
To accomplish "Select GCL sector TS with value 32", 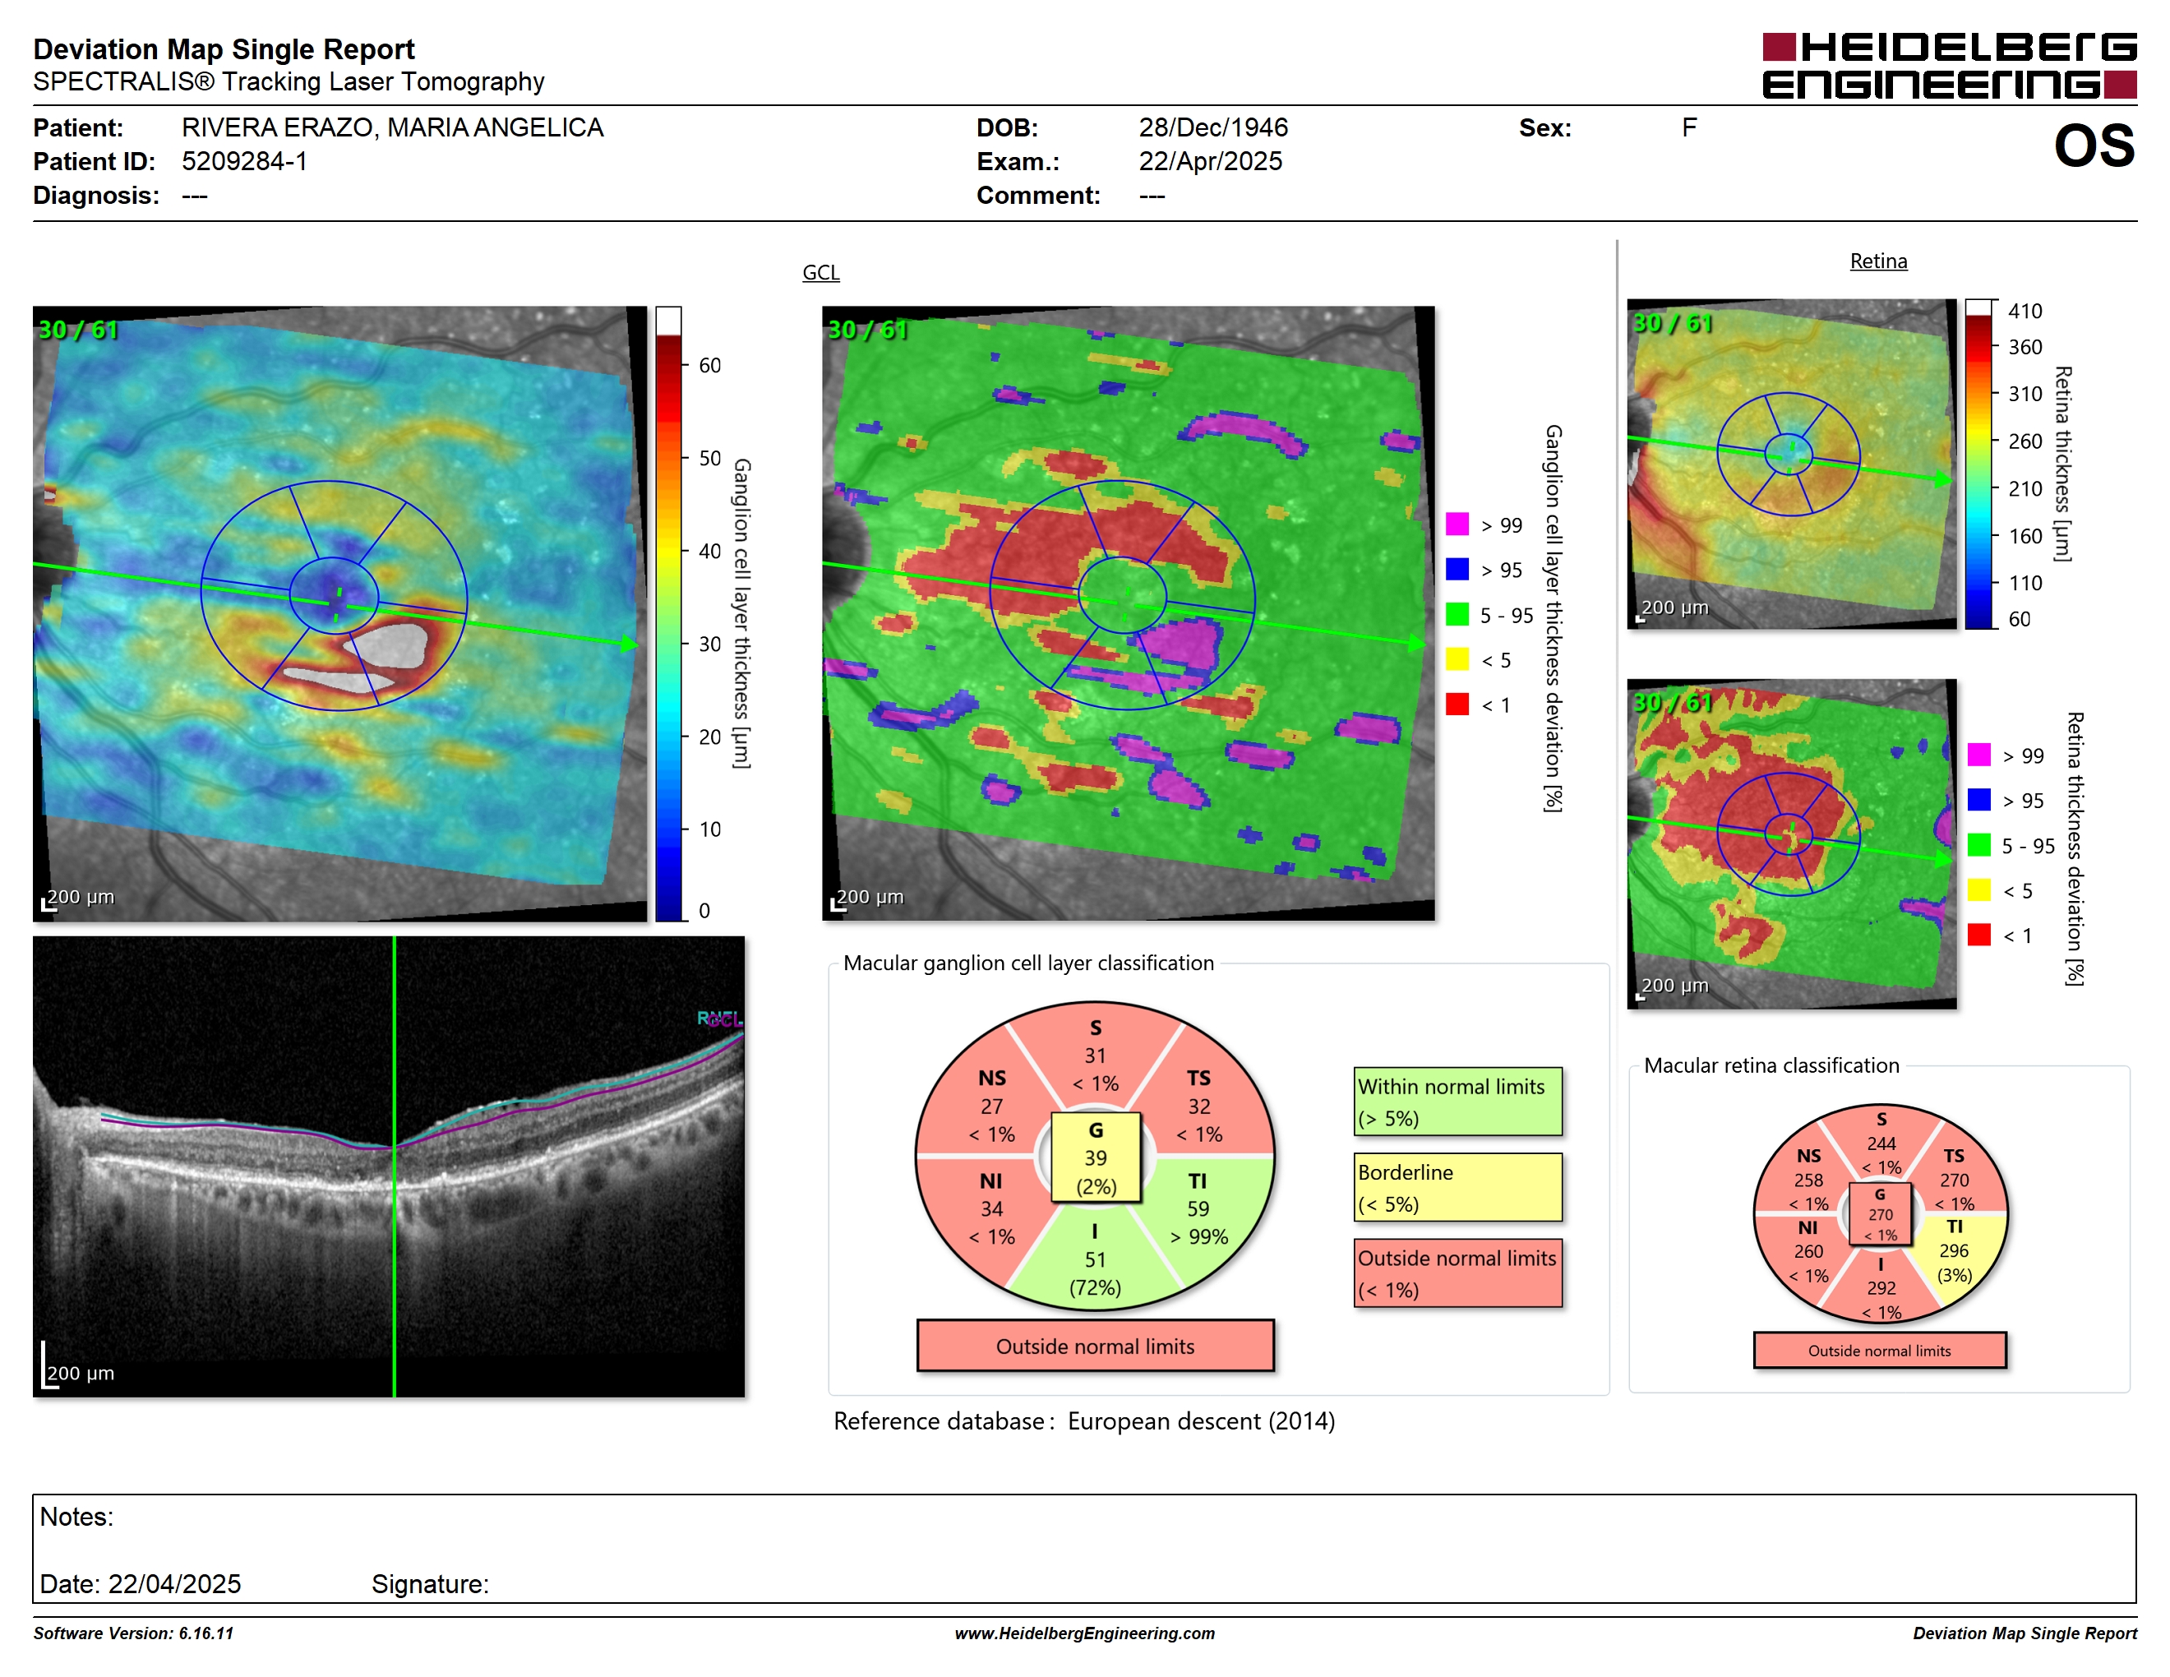I will 1199,1106.
